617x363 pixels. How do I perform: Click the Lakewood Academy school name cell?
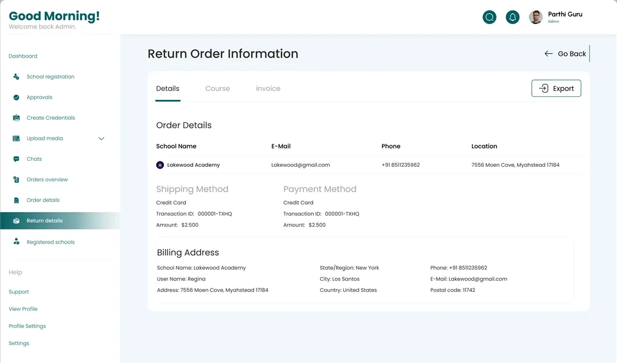pos(193,165)
